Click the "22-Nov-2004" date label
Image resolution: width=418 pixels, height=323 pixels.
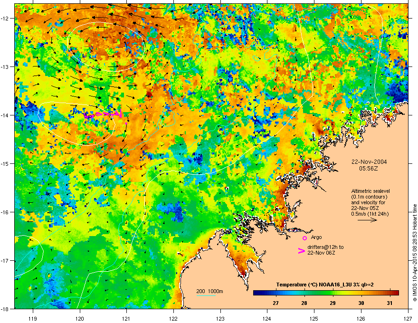[369, 162]
